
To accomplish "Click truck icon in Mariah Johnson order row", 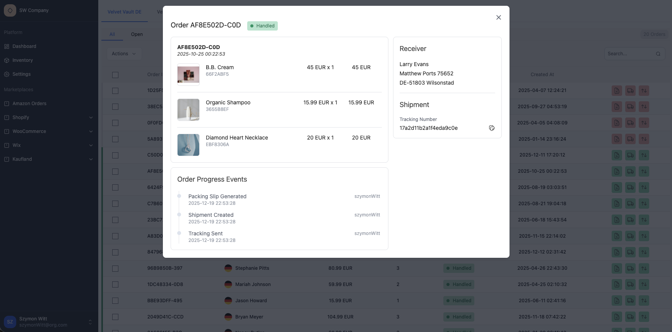I will pyautogui.click(x=630, y=284).
